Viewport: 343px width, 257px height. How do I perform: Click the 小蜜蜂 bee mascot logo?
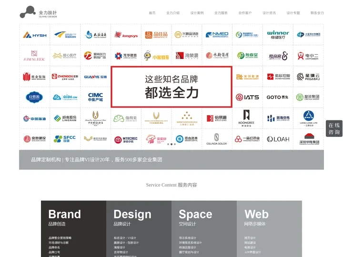tap(156, 56)
